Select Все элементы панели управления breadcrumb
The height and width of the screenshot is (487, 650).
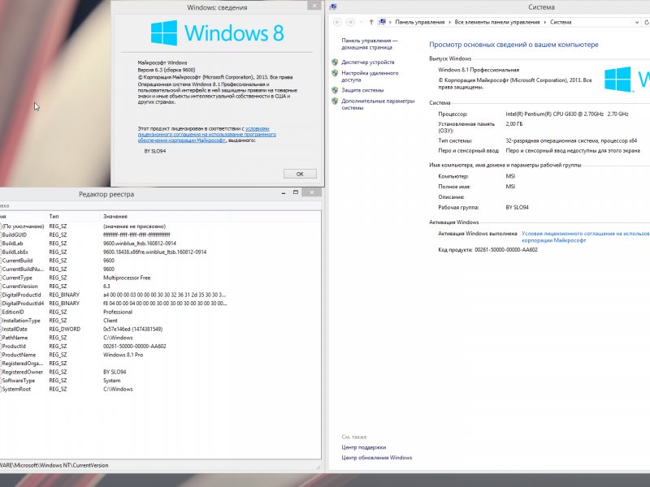(497, 23)
